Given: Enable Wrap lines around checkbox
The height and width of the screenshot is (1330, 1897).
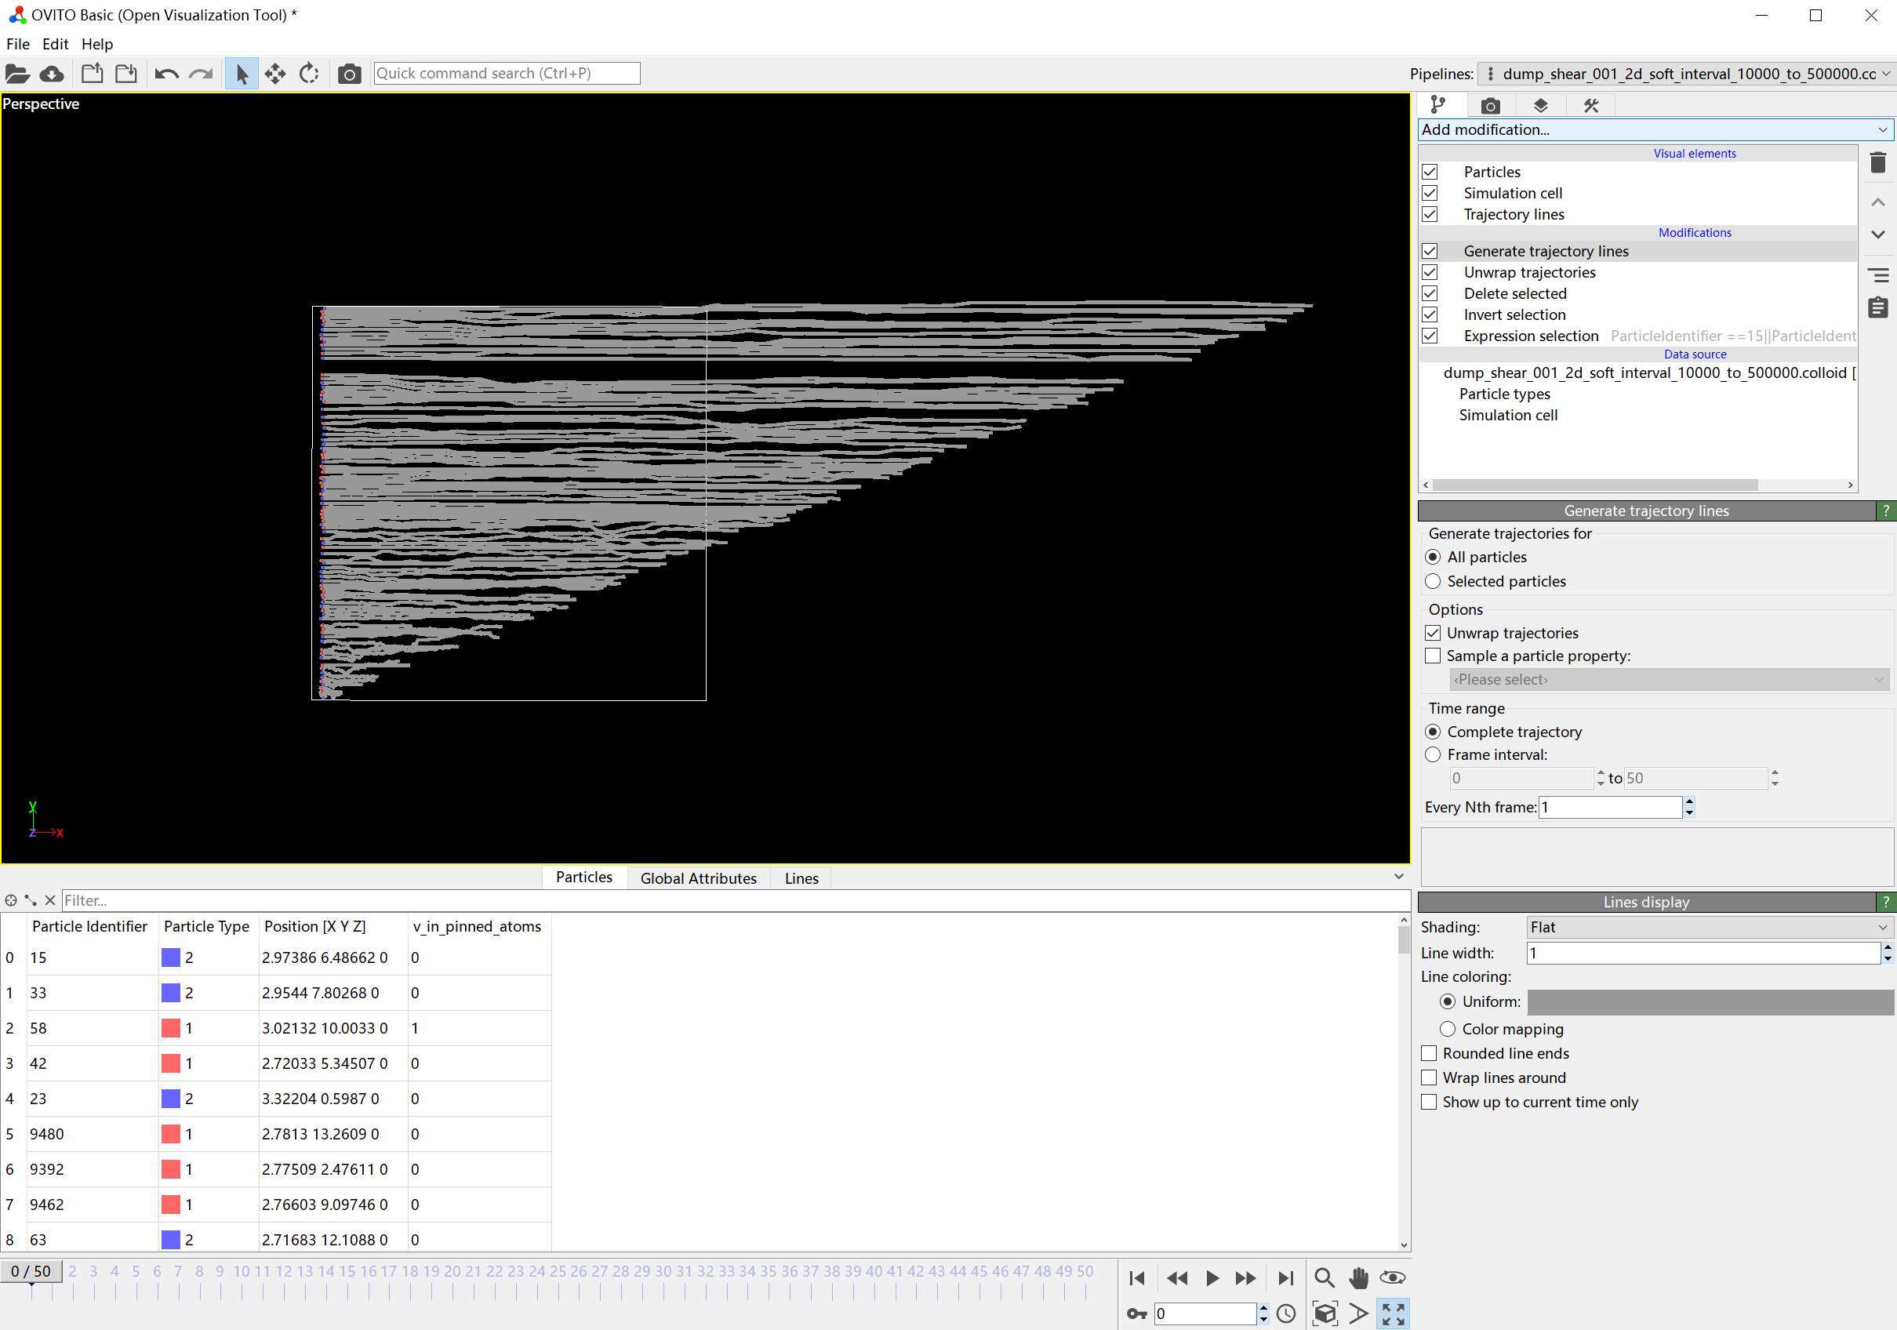Looking at the screenshot, I should pyautogui.click(x=1430, y=1077).
